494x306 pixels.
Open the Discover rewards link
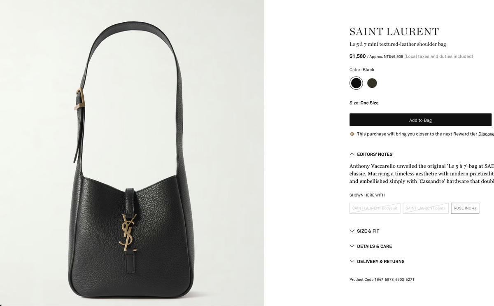486,134
